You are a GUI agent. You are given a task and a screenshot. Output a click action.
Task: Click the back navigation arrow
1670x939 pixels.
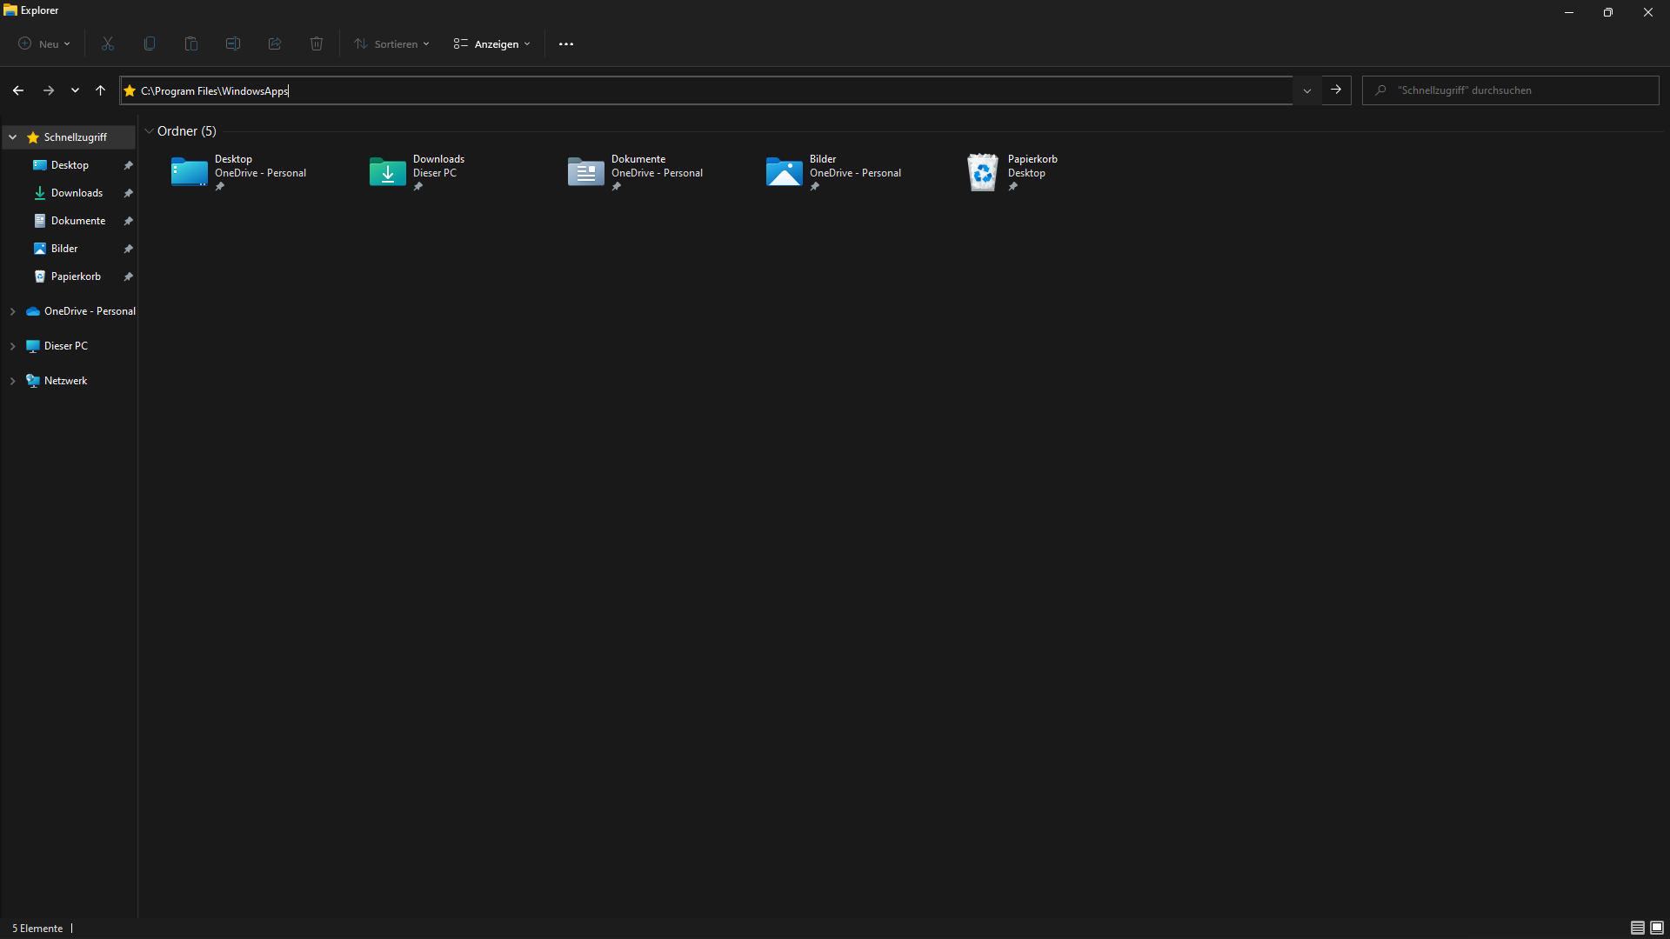pos(18,90)
